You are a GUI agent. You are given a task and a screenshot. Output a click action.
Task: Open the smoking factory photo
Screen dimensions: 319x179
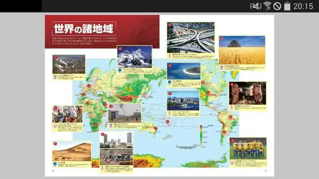click(69, 64)
